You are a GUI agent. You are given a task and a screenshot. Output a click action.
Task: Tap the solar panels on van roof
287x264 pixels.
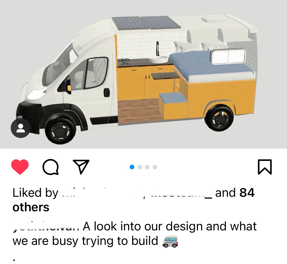click(146, 23)
